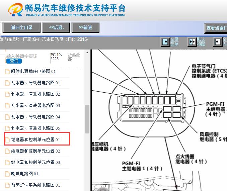Click the page icon beside 刮水器、清洗器电路图 03
Viewport: 227px width, 191px height.
7,106
